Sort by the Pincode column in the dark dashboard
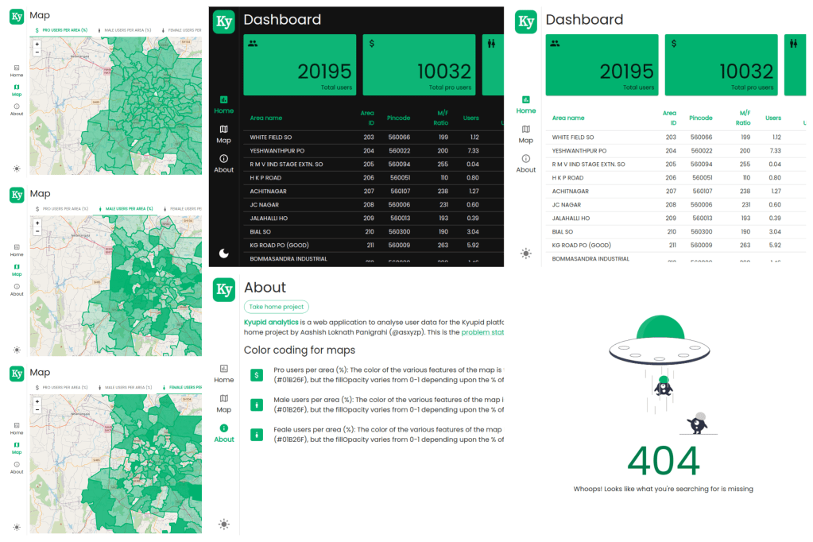Viewport: 813px width, 542px height. (x=398, y=118)
